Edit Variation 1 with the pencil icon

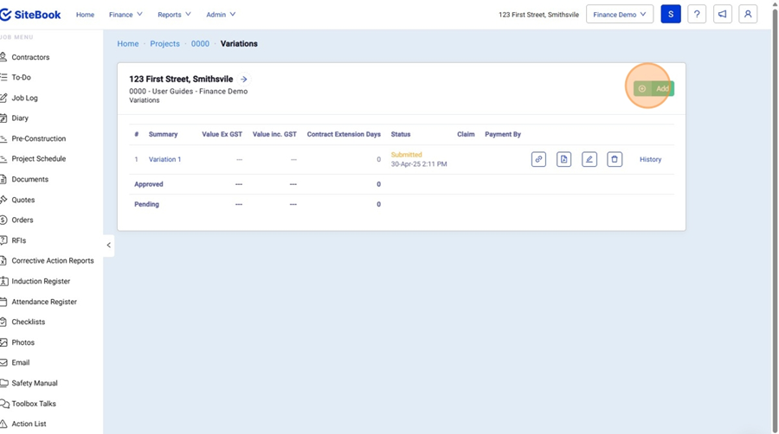tap(589, 159)
